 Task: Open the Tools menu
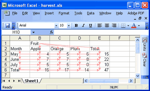click(78, 13)
